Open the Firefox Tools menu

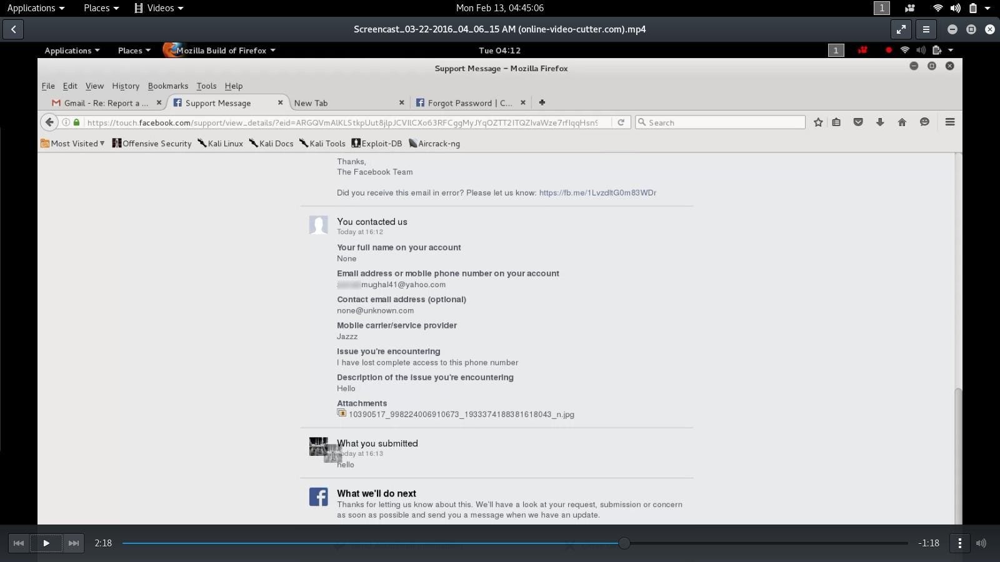pyautogui.click(x=206, y=86)
